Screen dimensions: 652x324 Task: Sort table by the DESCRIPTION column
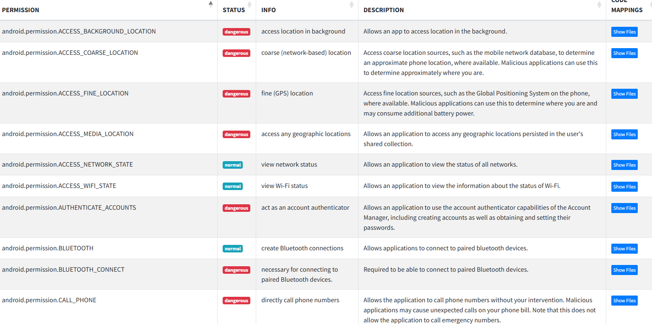482,10
